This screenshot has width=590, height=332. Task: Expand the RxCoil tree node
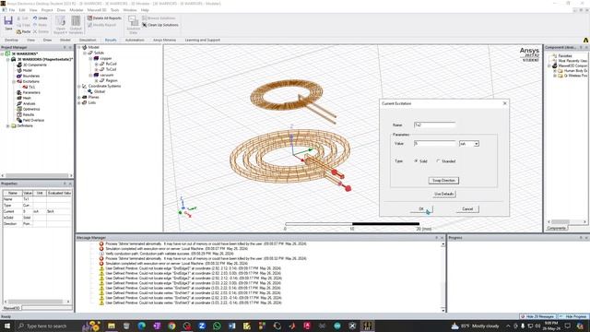pyautogui.click(x=96, y=64)
